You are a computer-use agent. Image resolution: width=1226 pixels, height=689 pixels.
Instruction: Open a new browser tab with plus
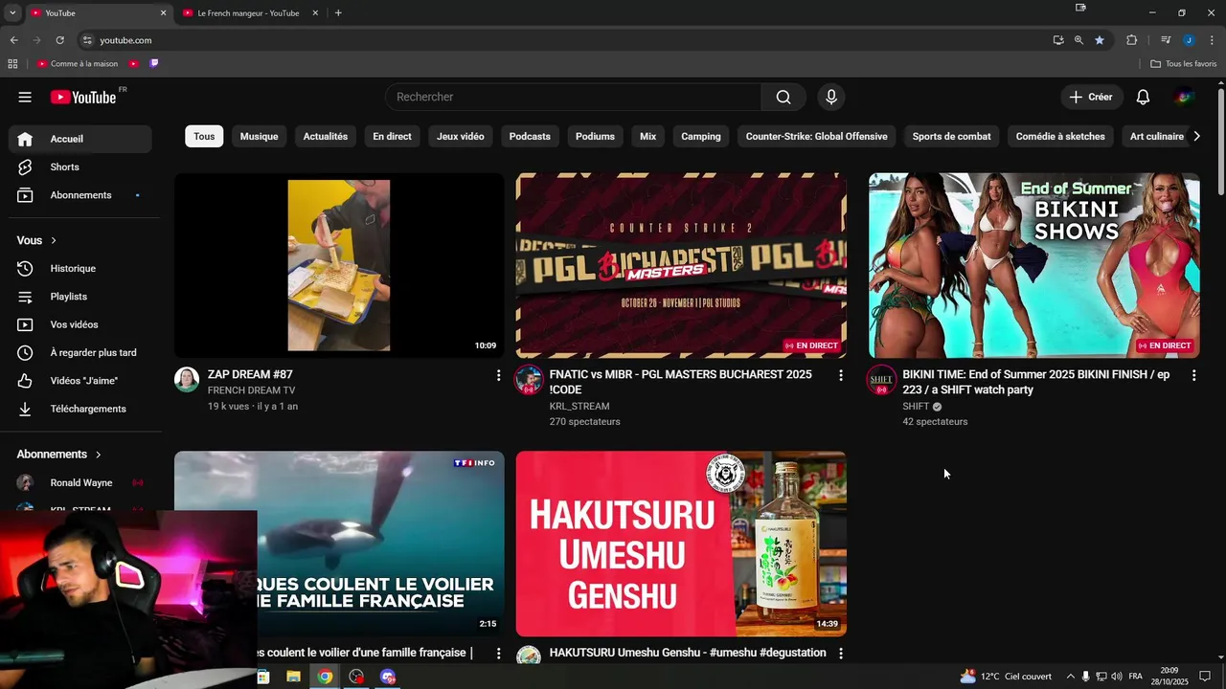[338, 13]
